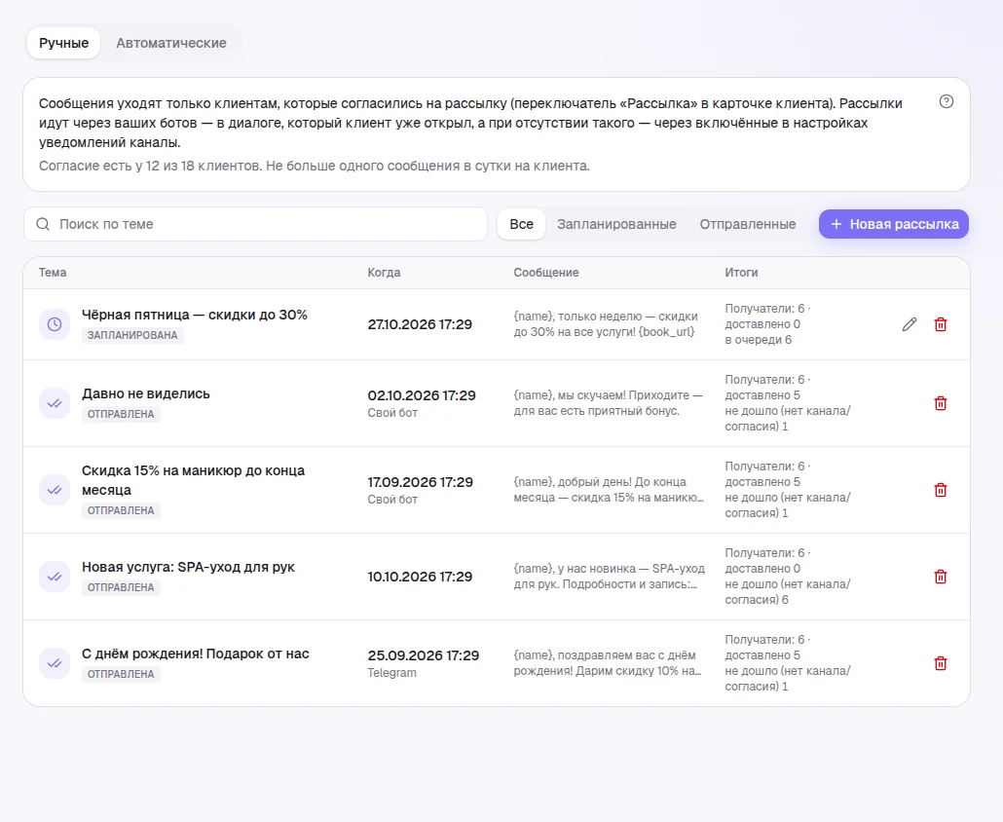Click the Итоги column header

point(741,273)
